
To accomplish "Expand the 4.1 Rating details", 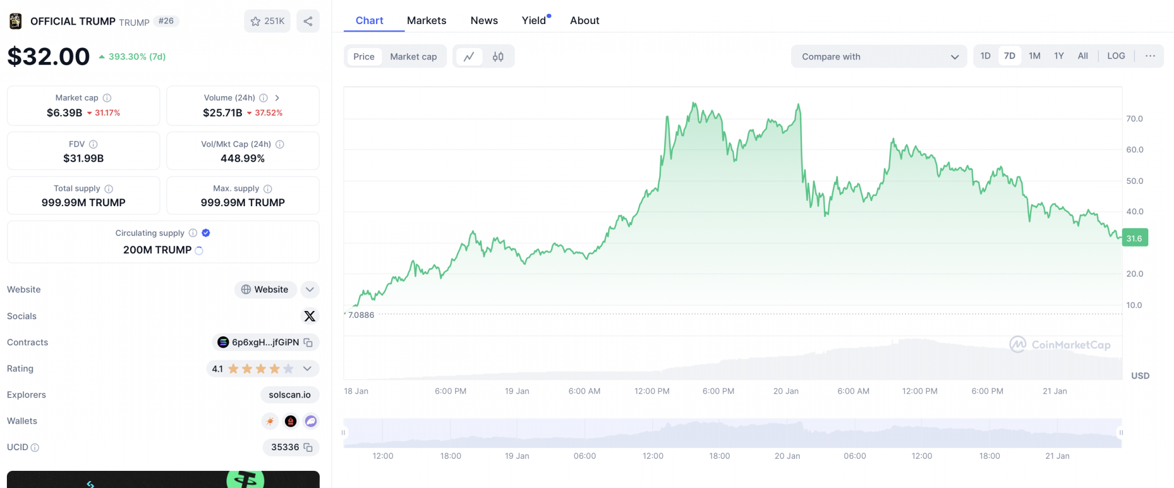I will (307, 369).
